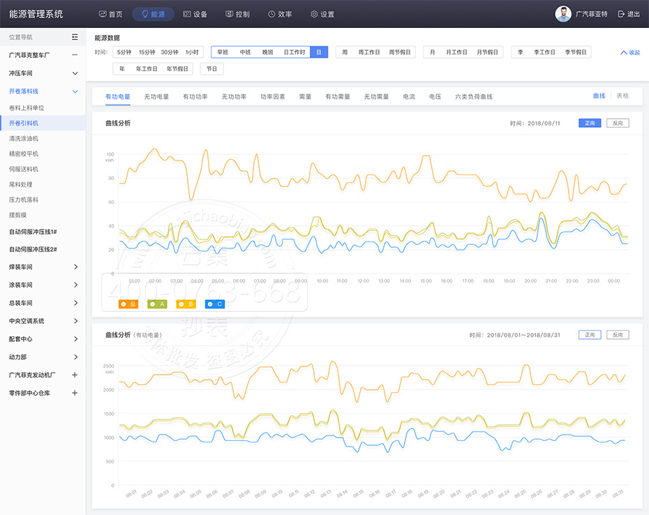
Task: Click 反向 button in top chart
Action: click(617, 123)
